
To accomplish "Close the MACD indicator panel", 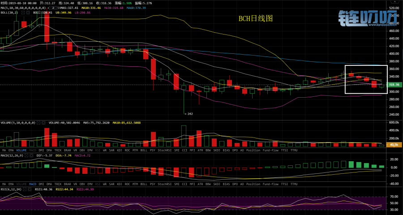I will coord(31,155).
